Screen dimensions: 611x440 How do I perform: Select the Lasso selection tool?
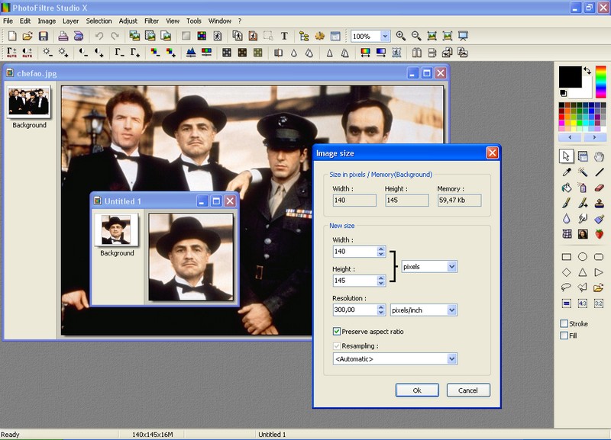(566, 288)
